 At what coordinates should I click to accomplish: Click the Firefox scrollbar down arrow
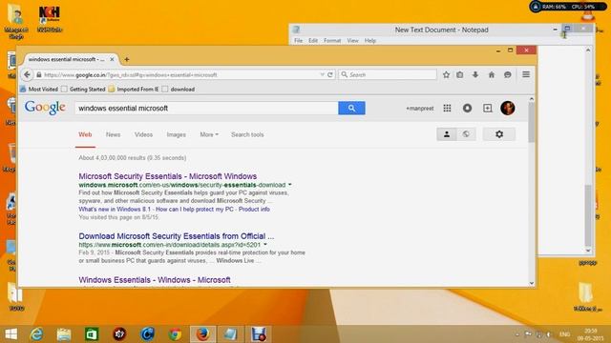532,283
